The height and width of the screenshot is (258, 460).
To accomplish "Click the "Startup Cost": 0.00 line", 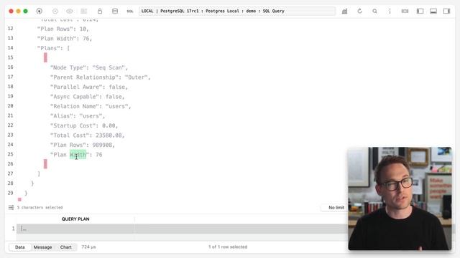I will pos(84,125).
